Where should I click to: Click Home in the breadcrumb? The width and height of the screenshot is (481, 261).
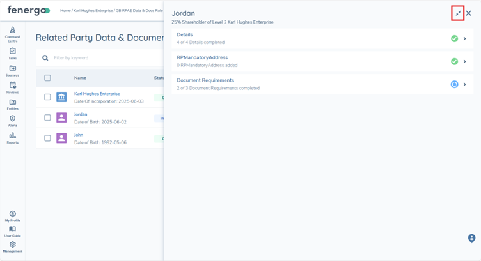point(65,10)
